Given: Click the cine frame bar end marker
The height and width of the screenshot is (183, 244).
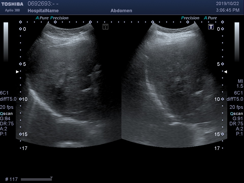Looking at the screenshot, I should (x=51, y=177).
